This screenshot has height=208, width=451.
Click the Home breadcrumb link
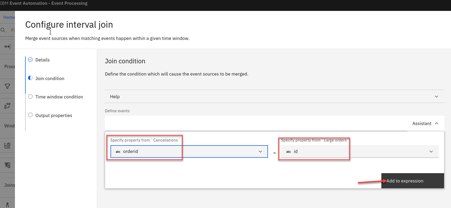pyautogui.click(x=9, y=17)
